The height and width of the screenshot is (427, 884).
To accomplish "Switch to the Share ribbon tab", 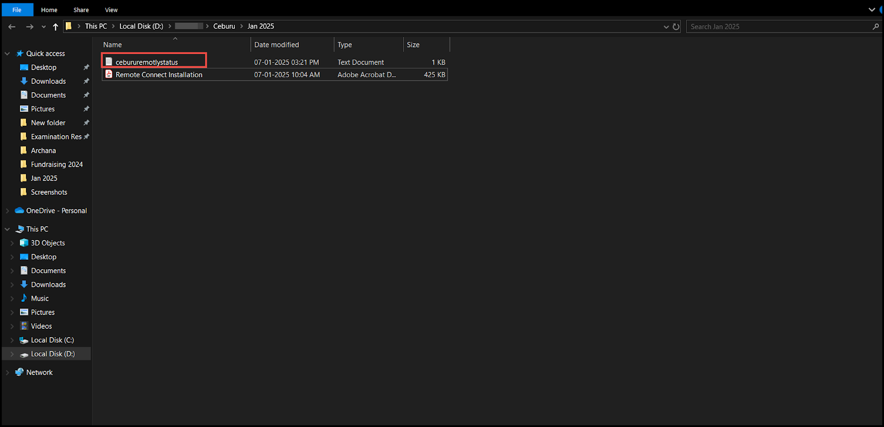I will (x=81, y=10).
